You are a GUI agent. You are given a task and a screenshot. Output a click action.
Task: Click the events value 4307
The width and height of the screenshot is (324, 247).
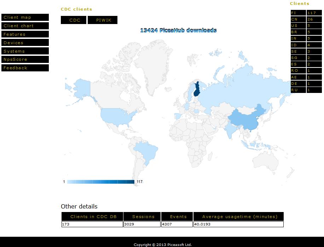[x=177, y=224]
